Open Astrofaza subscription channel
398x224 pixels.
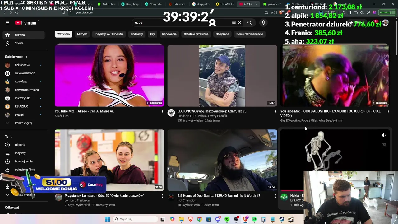pos(24,82)
